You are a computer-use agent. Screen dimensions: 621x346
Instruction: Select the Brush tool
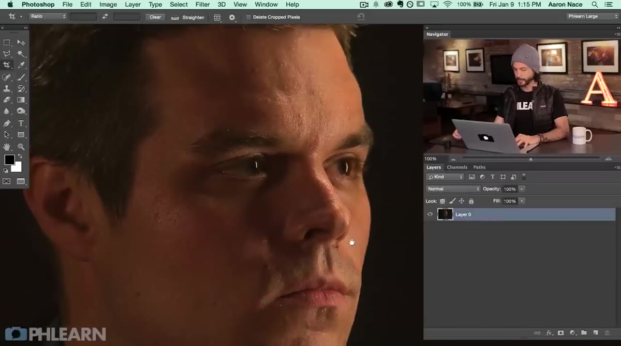point(21,77)
